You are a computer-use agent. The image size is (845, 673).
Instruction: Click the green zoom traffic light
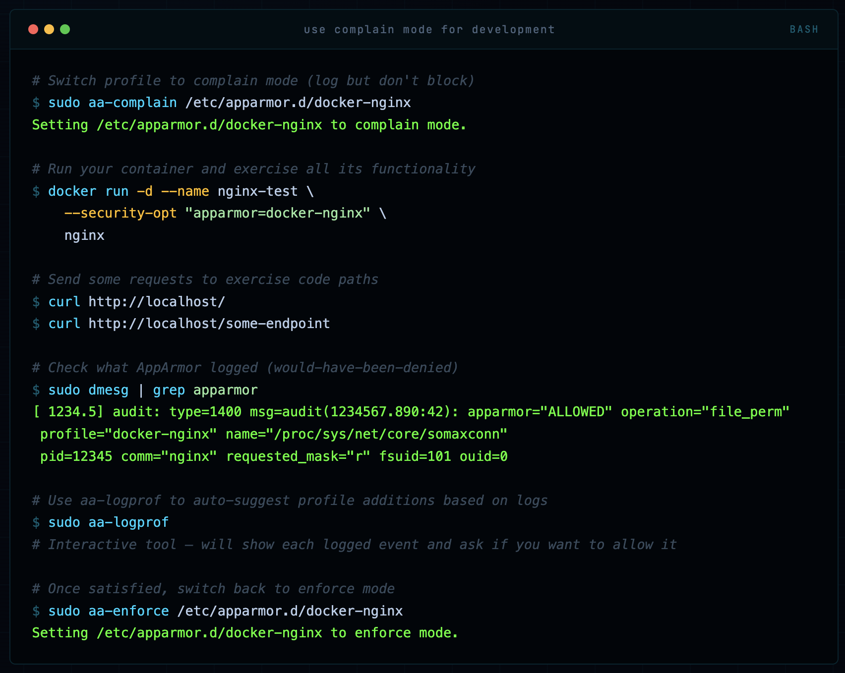64,29
